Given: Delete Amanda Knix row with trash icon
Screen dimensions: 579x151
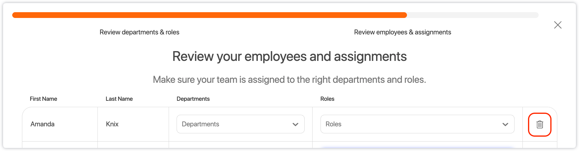Looking at the screenshot, I should point(540,125).
